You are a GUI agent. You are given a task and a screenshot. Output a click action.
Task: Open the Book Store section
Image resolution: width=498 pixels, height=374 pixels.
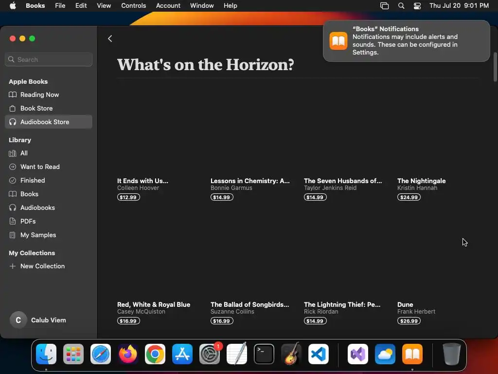(49, 108)
